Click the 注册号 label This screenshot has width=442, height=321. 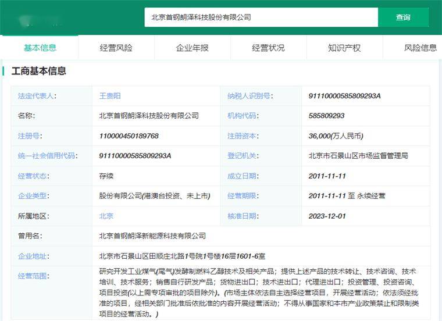tap(30, 136)
